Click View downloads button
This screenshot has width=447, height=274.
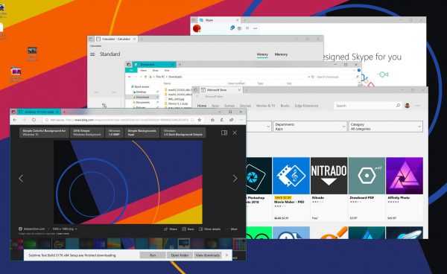click(207, 255)
